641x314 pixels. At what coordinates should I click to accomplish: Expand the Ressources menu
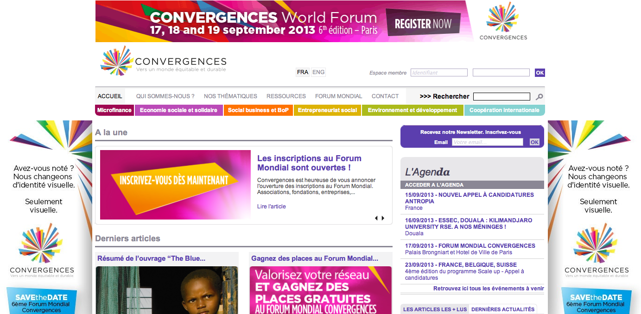pyautogui.click(x=286, y=96)
